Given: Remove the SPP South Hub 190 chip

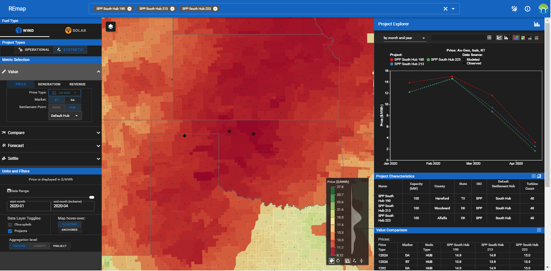Looking at the screenshot, I should [x=129, y=9].
